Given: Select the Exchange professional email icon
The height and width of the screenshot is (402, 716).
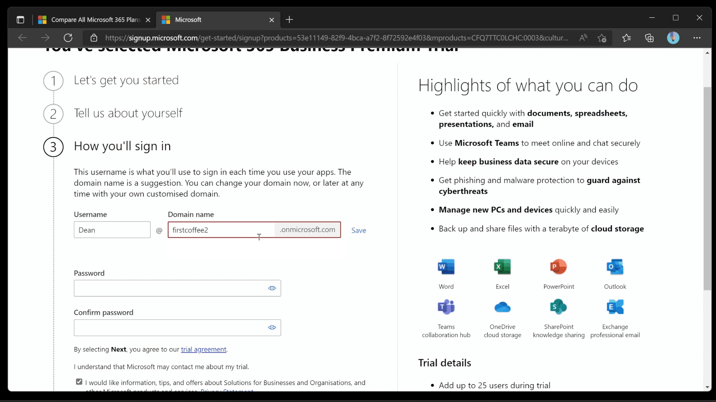Looking at the screenshot, I should click(x=615, y=307).
